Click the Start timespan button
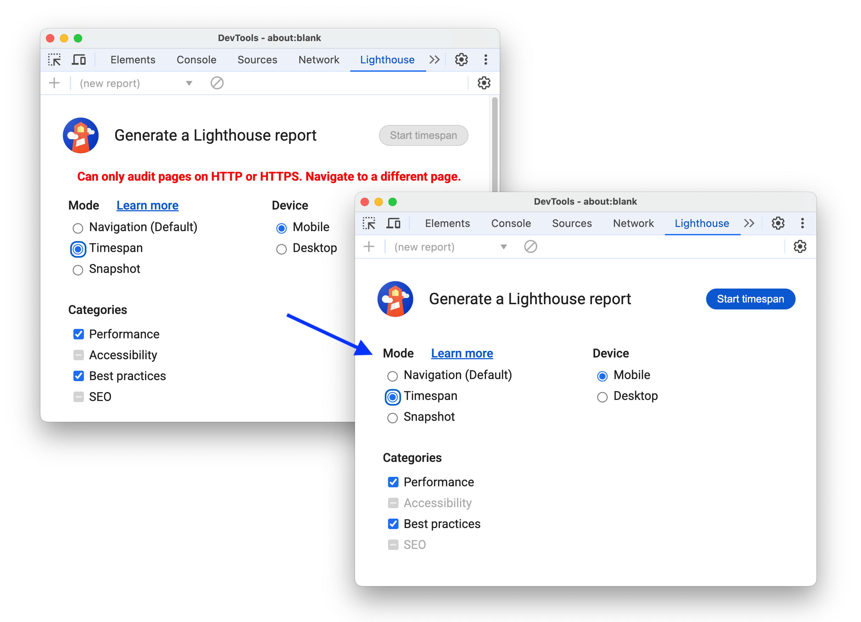 point(751,299)
